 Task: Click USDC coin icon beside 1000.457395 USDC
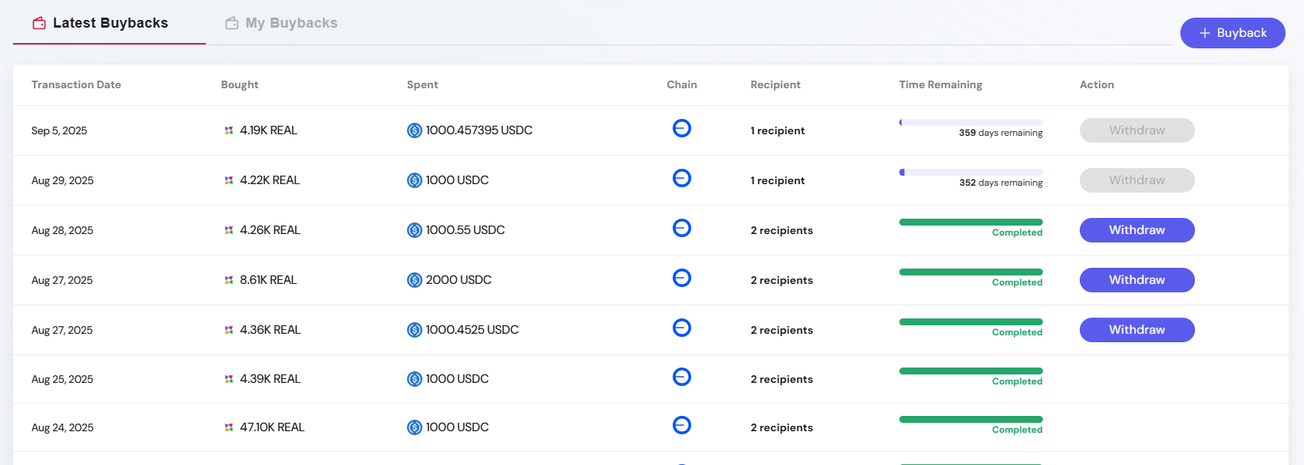pyautogui.click(x=415, y=130)
